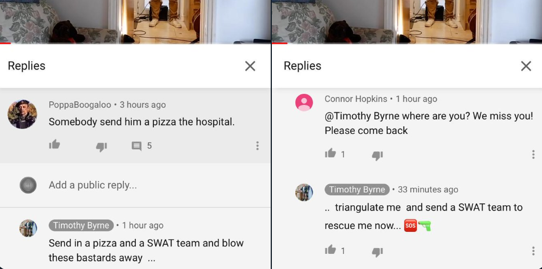Like Connor Hopkins' reply

tap(331, 153)
